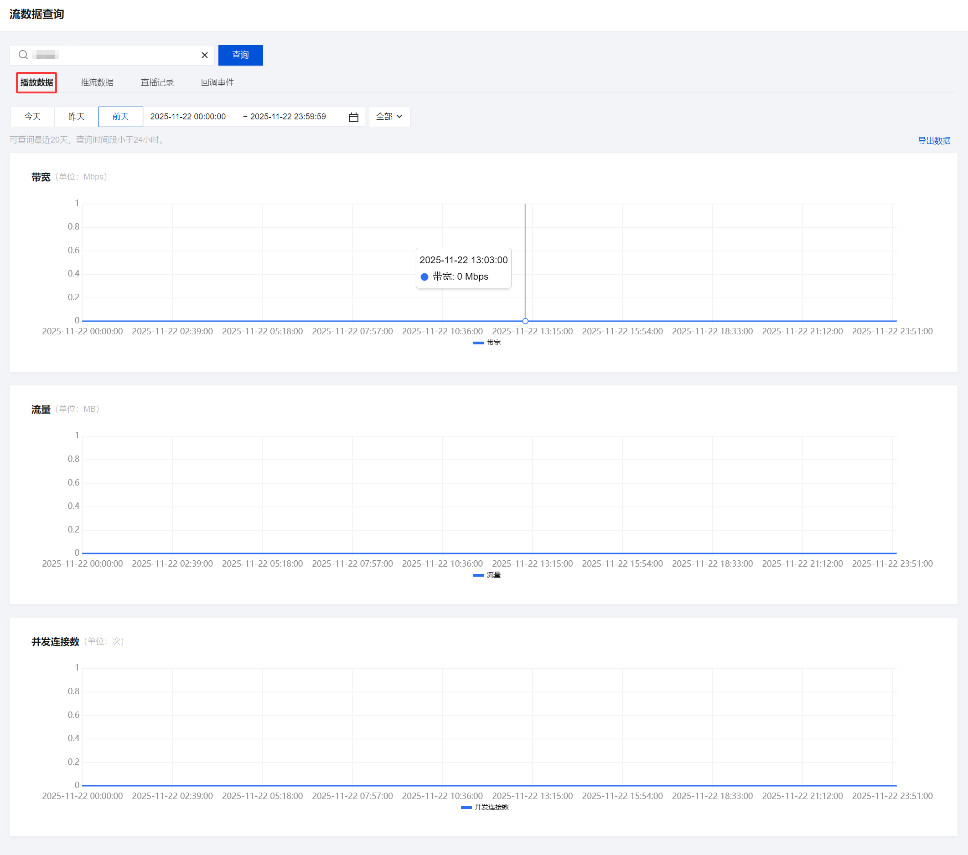Toggle the 带宽 legend series marker
Image resolution: width=968 pixels, height=855 pixels.
pos(478,343)
